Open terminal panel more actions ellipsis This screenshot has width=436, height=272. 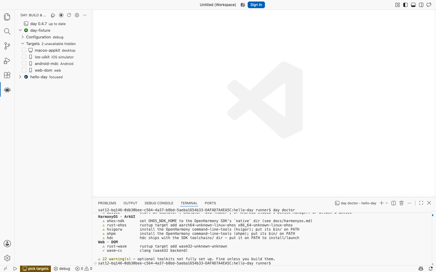click(x=409, y=203)
